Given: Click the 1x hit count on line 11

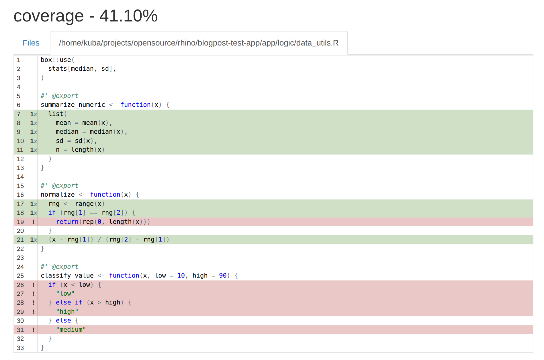Looking at the screenshot, I should point(34,150).
